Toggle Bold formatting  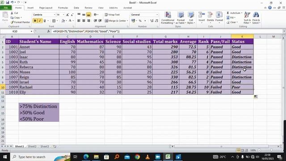coord(35,21)
